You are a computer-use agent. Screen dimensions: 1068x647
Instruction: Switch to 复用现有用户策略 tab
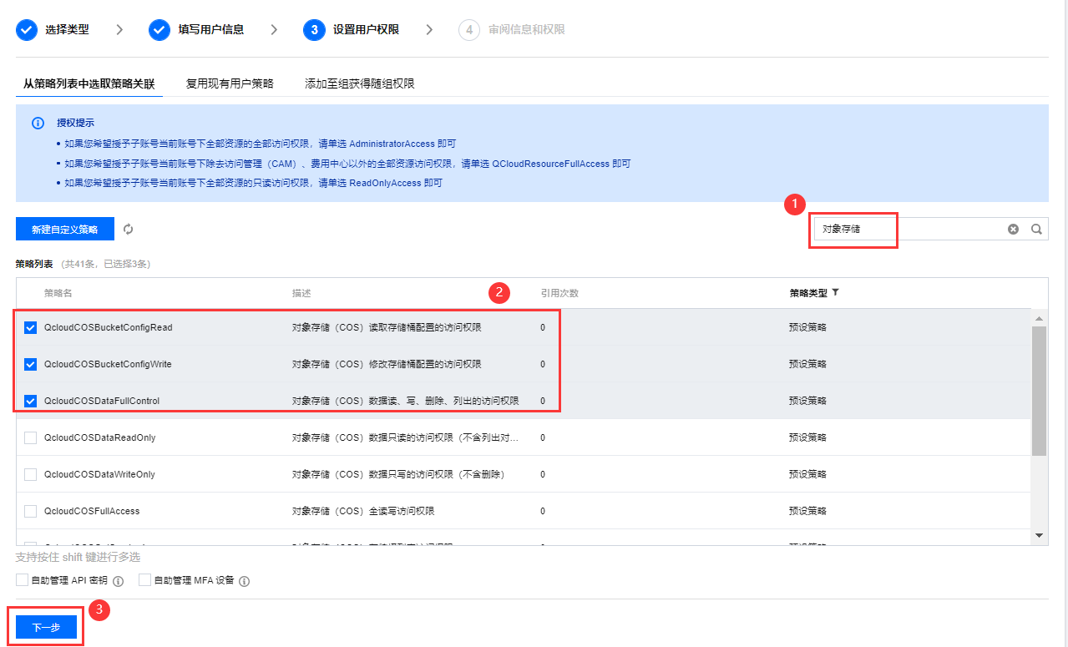tap(230, 83)
